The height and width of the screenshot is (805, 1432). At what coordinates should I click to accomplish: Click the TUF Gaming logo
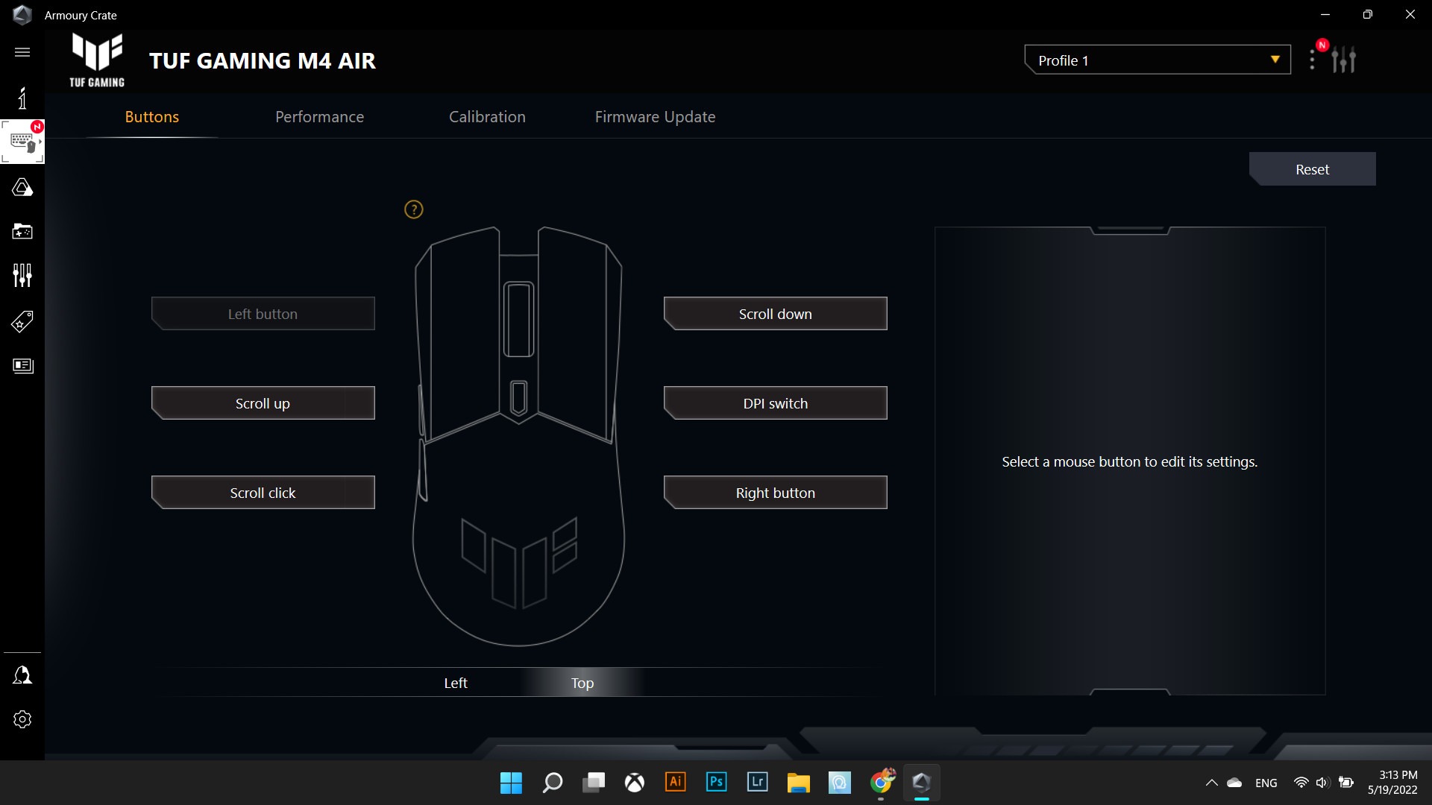(x=97, y=60)
